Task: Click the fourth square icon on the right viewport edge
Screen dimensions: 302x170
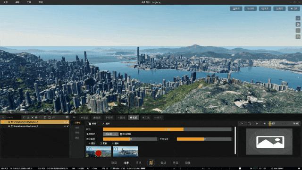Action: [x=298, y=37]
